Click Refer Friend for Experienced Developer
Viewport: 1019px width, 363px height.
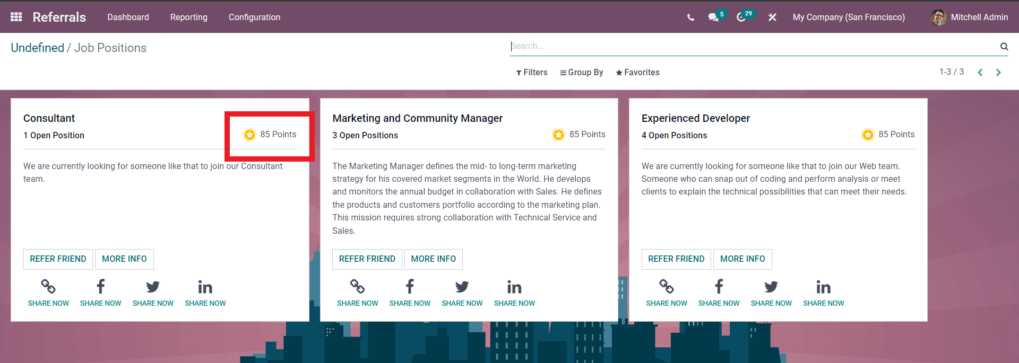pos(676,259)
